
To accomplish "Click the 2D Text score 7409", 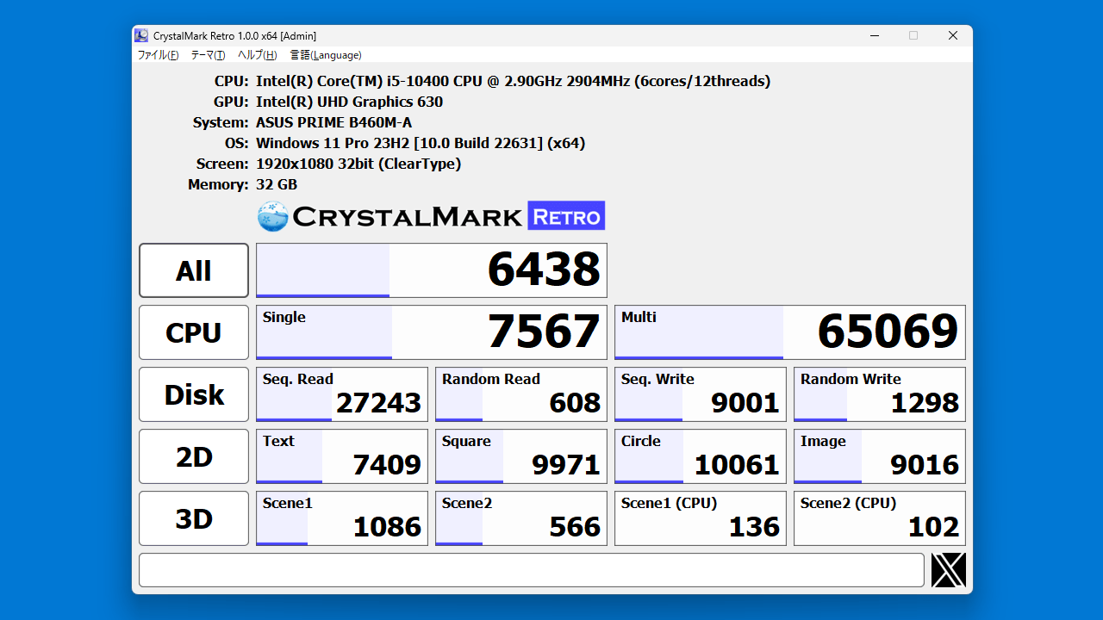I will click(x=342, y=456).
